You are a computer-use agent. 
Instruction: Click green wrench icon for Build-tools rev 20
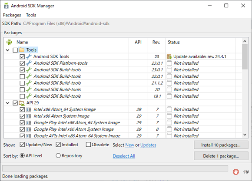(x=29, y=89)
